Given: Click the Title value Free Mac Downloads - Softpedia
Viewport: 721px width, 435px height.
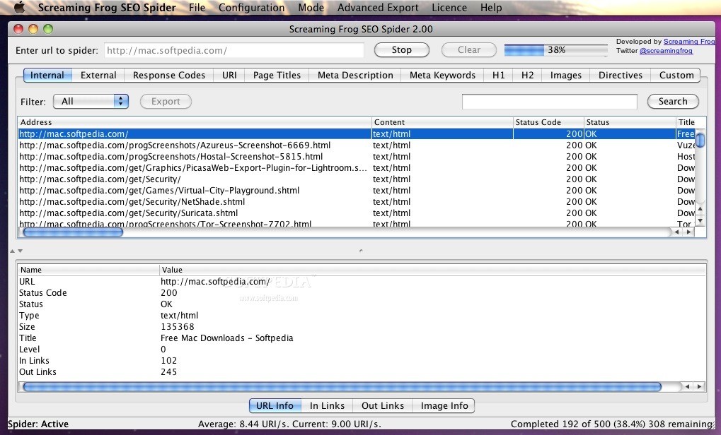Looking at the screenshot, I should (226, 338).
